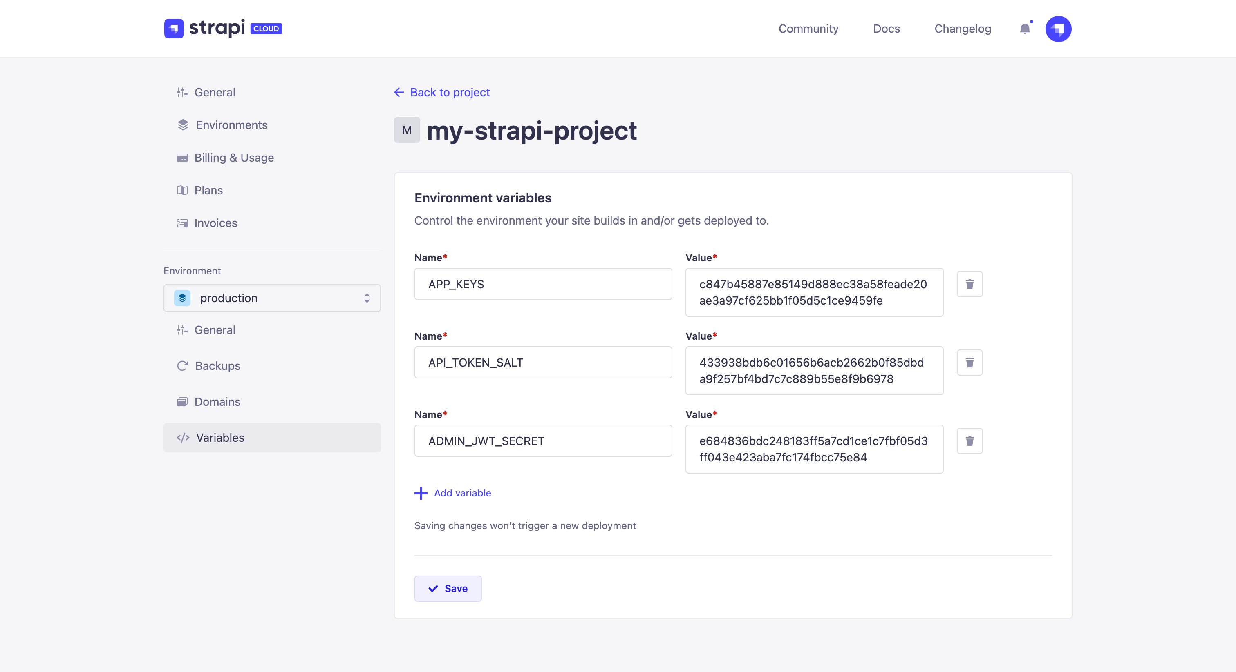This screenshot has width=1236, height=672.
Task: Click the Environments layers icon in sidebar
Action: coord(183,125)
